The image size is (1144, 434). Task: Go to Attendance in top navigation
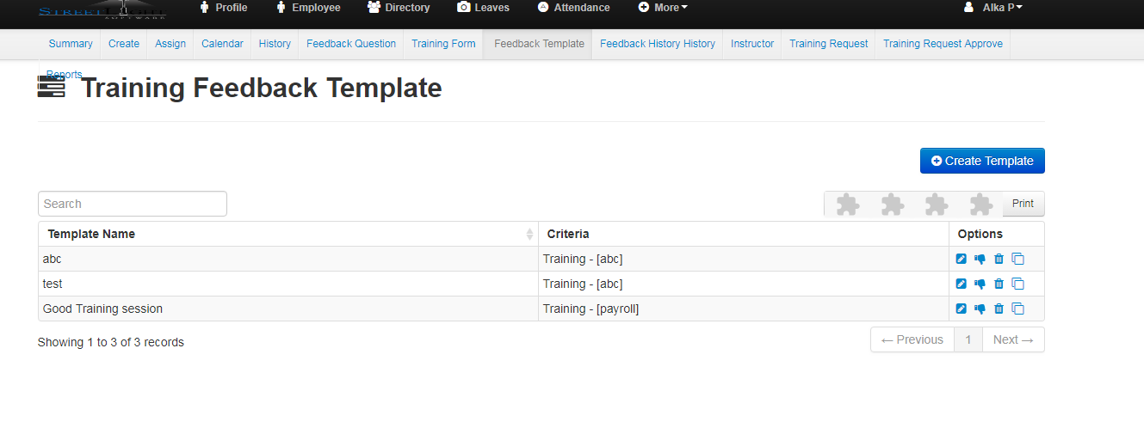click(x=573, y=8)
